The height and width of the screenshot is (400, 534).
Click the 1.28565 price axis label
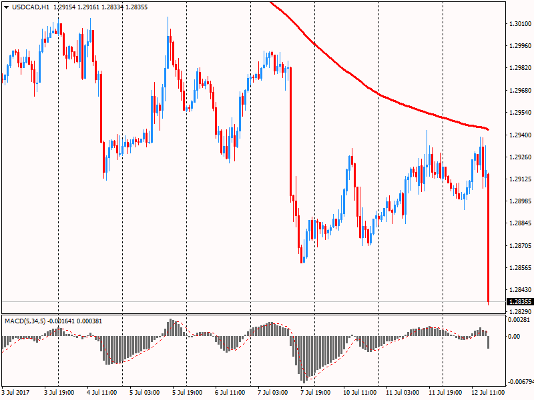tap(520, 268)
